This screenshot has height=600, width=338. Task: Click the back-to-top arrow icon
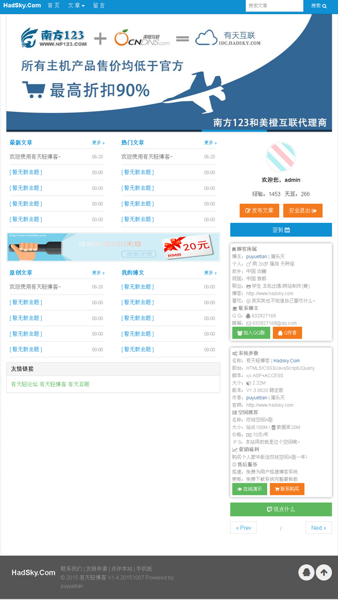tap(324, 572)
